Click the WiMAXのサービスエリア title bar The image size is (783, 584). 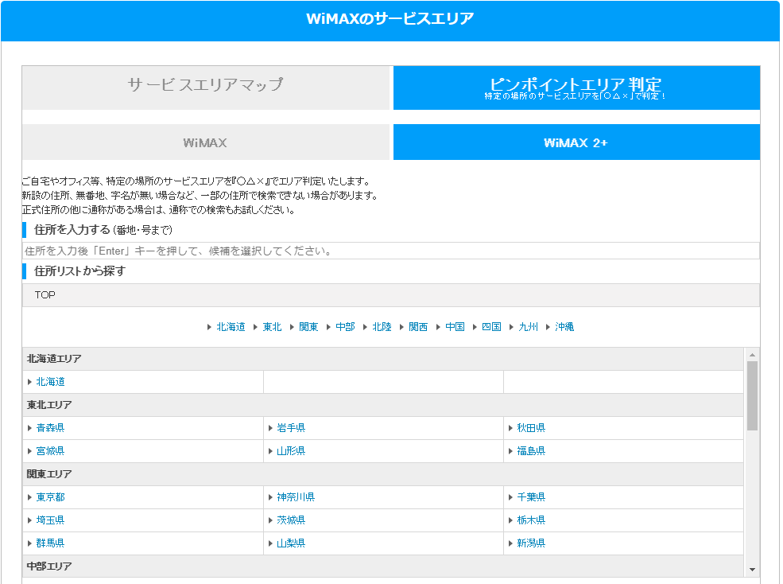pyautogui.click(x=390, y=20)
